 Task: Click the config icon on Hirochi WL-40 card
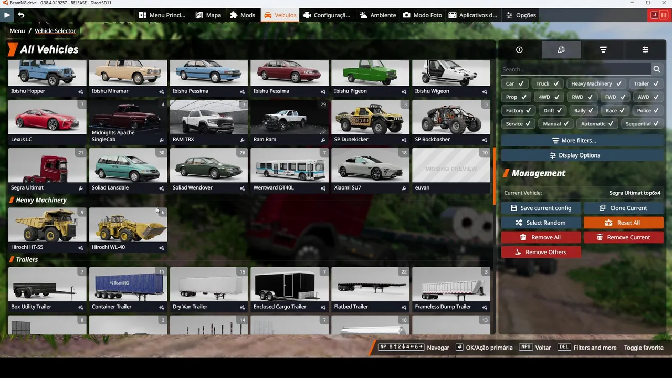click(x=162, y=247)
